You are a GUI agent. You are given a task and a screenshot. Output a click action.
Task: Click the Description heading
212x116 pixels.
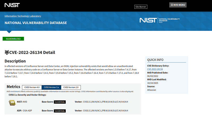(15, 61)
